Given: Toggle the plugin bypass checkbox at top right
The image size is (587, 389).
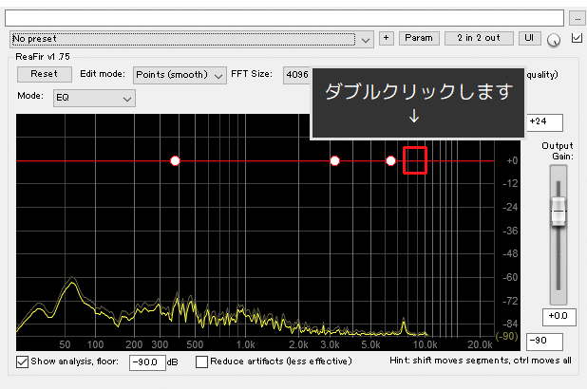Looking at the screenshot, I should [577, 38].
